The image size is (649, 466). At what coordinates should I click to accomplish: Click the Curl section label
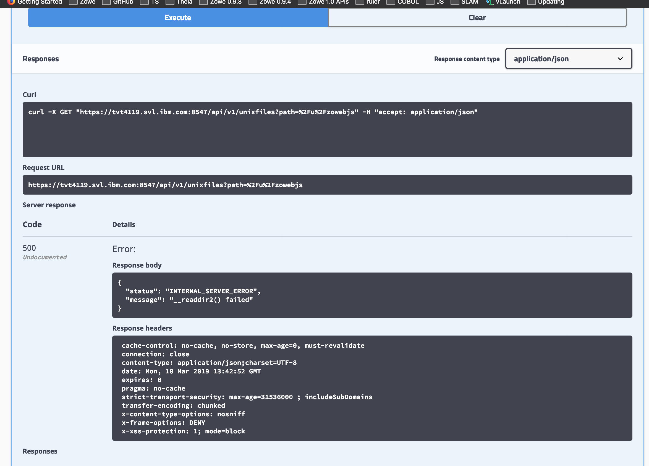tap(29, 95)
